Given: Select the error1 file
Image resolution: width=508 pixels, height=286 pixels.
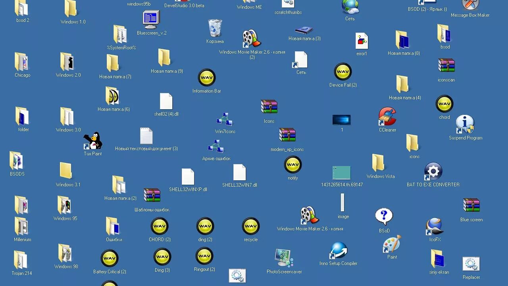Looking at the screenshot, I should [x=362, y=41].
